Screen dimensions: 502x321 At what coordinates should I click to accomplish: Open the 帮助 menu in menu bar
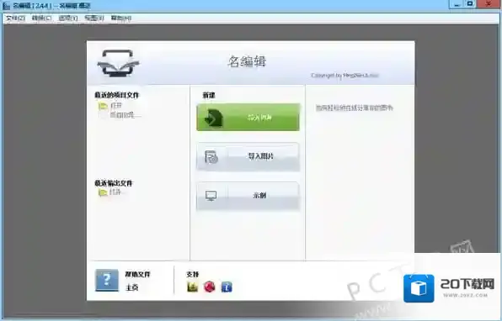click(x=121, y=18)
